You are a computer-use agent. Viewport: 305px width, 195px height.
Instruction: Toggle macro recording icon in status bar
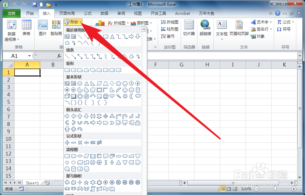click(21, 189)
